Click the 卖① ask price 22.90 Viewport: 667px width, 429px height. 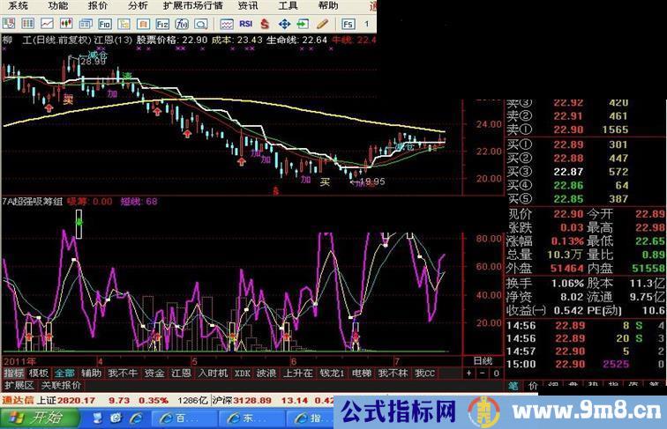click(568, 129)
